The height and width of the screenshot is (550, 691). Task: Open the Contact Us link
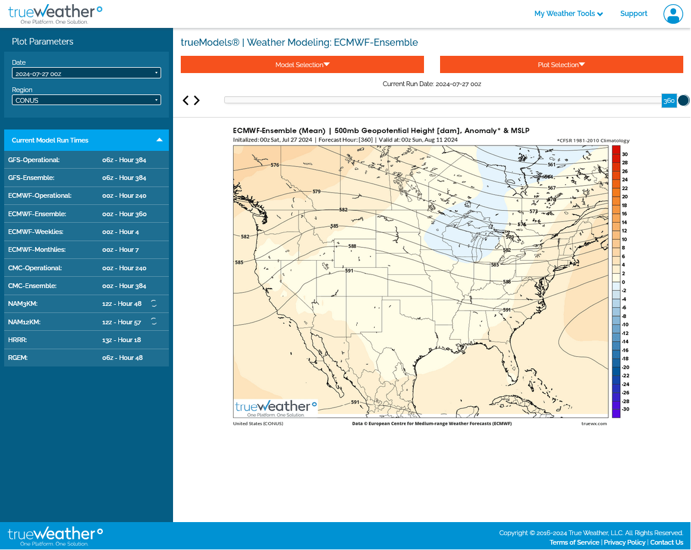pyautogui.click(x=667, y=542)
